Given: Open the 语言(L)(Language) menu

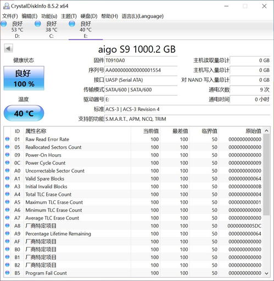Looking at the screenshot, I should [x=143, y=16].
